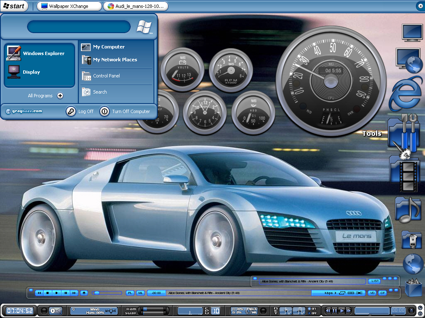Expand All Programs with the plus button
Viewport: 425px width, 318px height.
[60, 96]
